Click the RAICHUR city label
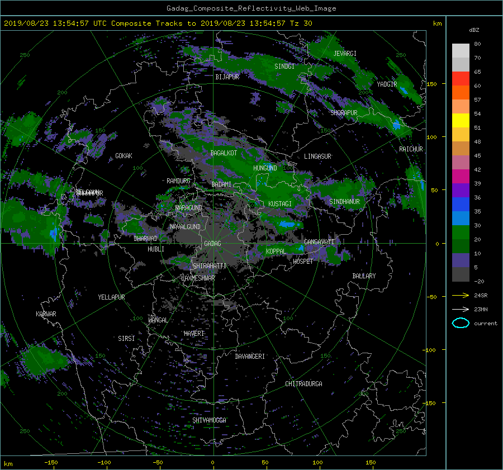This screenshot has width=503, height=470. pyautogui.click(x=411, y=149)
